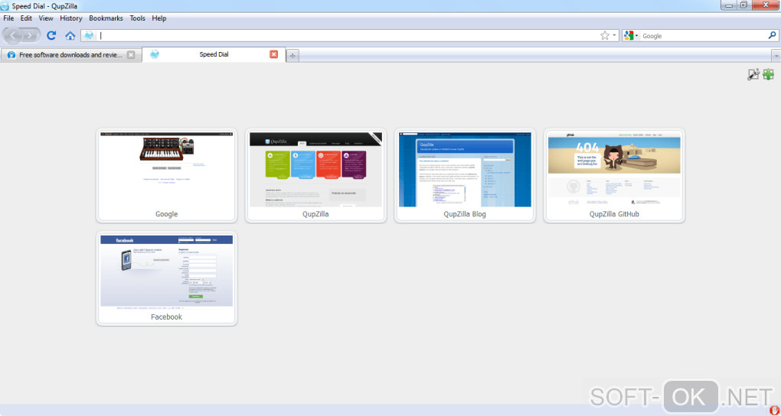
Task: Open the File menu
Action: coord(8,18)
